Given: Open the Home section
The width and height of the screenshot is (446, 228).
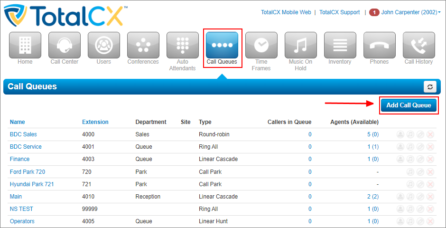Looking at the screenshot, I should [25, 45].
